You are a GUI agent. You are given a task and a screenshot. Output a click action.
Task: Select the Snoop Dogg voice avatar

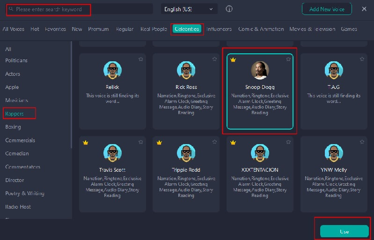click(260, 70)
